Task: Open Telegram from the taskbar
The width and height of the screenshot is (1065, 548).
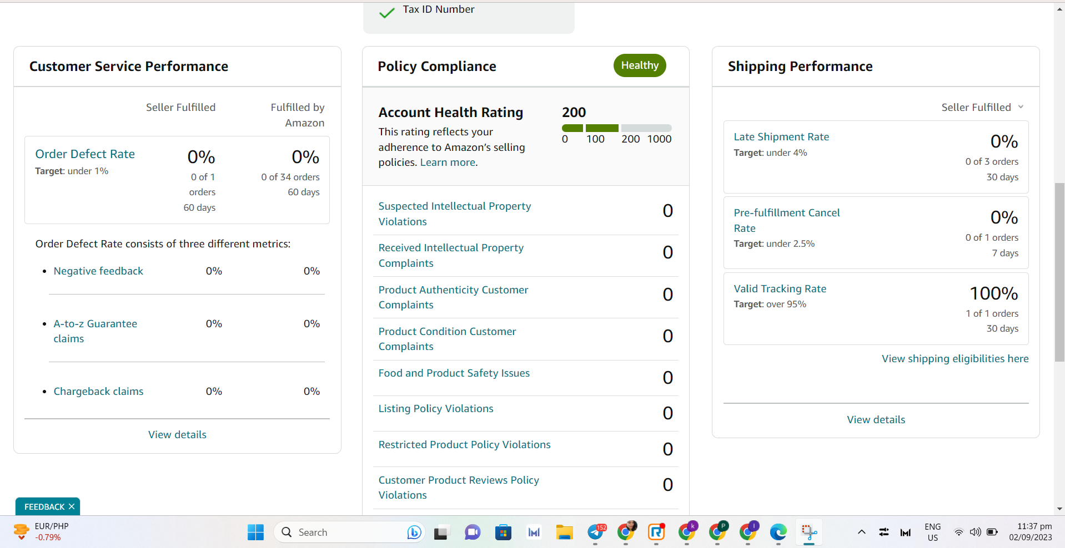Action: 596,532
